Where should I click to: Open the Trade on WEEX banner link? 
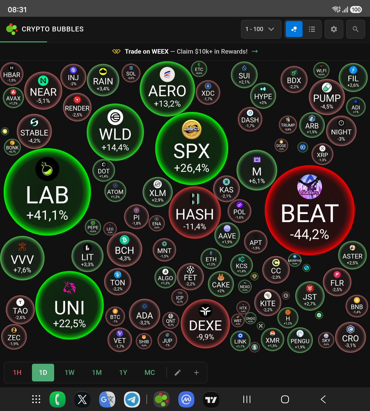click(x=185, y=51)
